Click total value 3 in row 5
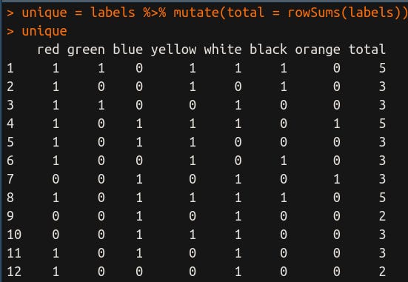Screen dimensions: 408x282 point(382,142)
